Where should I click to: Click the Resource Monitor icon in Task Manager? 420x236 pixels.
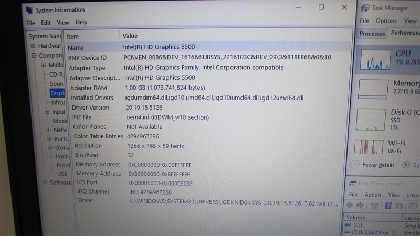click(406, 165)
